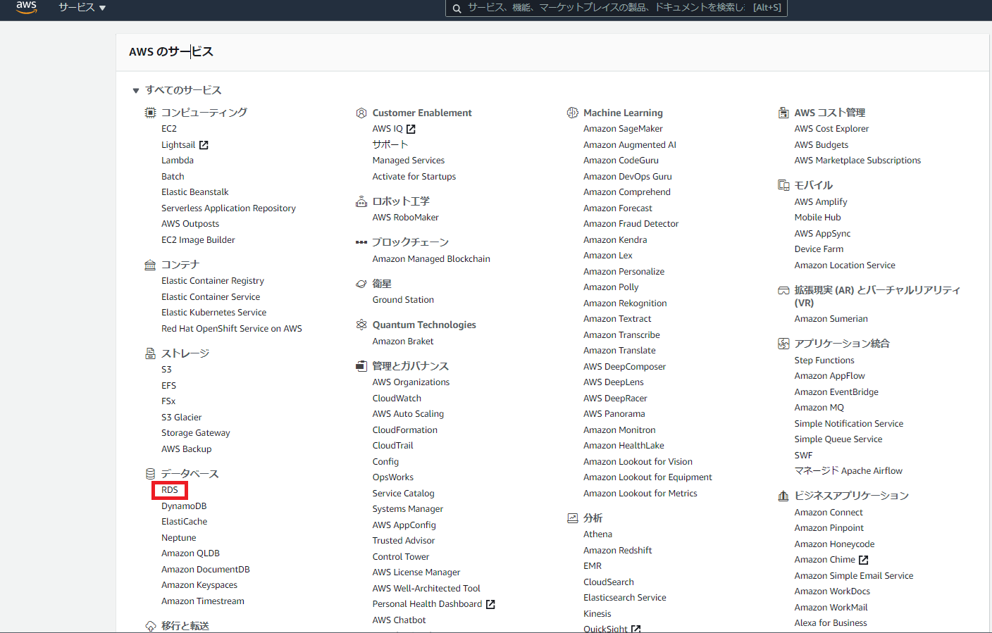Open AWS Cost Explorer
Image resolution: width=992 pixels, height=633 pixels.
pos(831,129)
